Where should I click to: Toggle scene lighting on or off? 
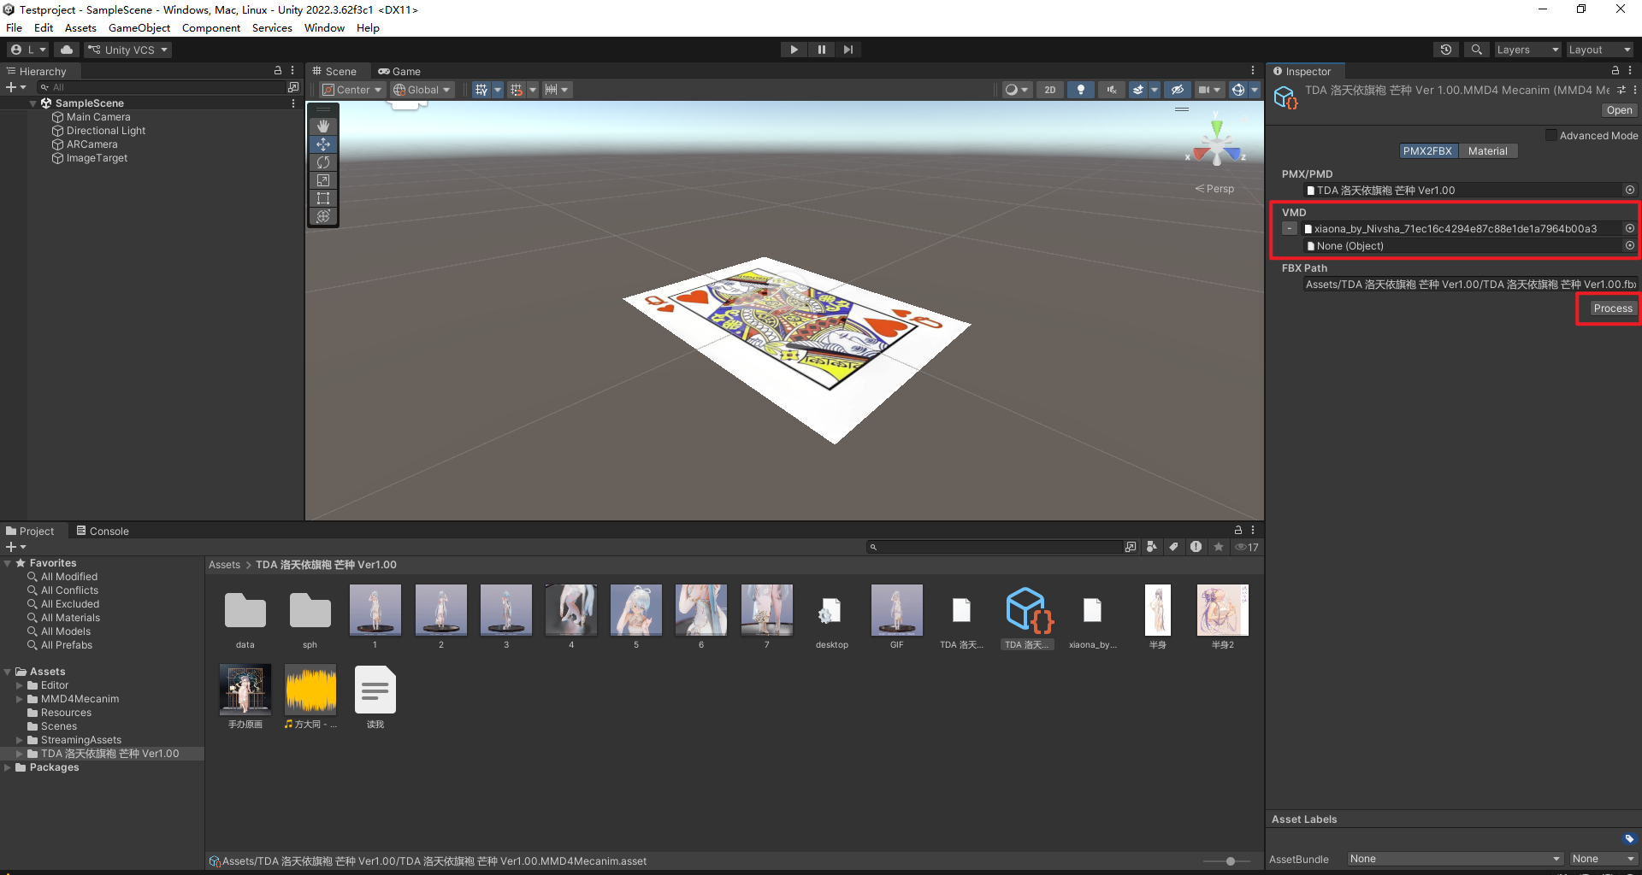[1081, 90]
